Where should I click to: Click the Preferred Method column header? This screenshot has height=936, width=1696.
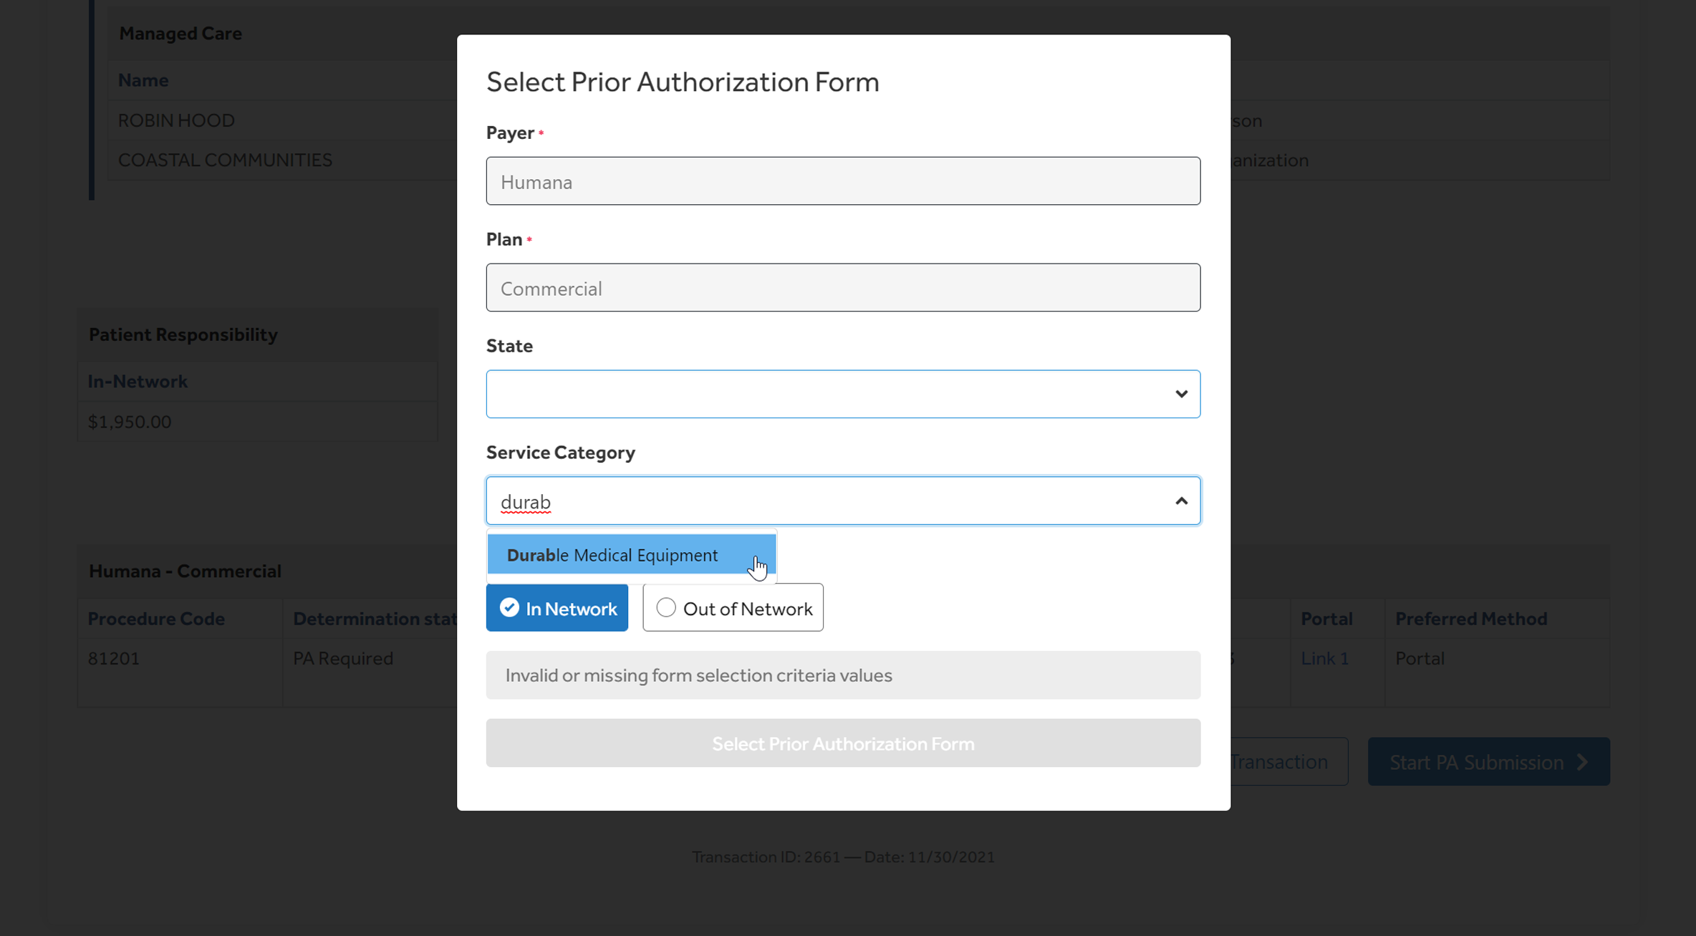[x=1471, y=619]
